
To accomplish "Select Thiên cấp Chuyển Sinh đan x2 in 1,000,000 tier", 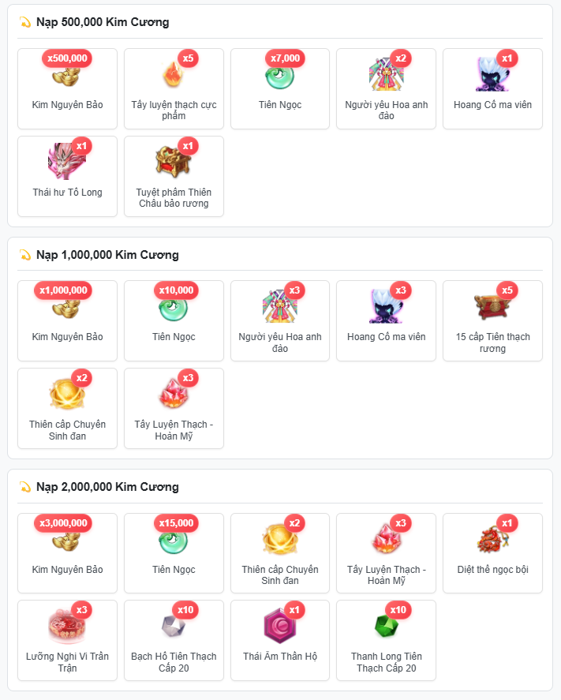I will (67, 408).
